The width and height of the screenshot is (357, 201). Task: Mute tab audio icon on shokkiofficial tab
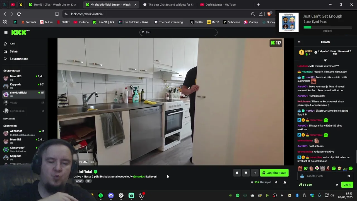click(92, 5)
